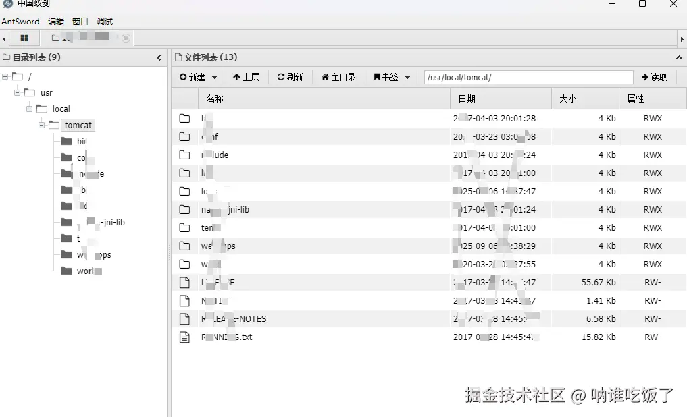Go to home directory with 主目录
The height and width of the screenshot is (417, 687).
(338, 77)
